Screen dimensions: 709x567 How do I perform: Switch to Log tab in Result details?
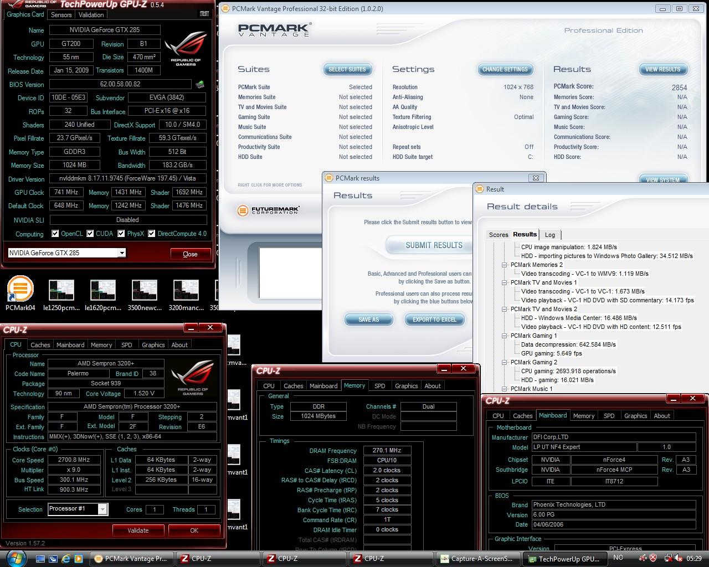550,235
